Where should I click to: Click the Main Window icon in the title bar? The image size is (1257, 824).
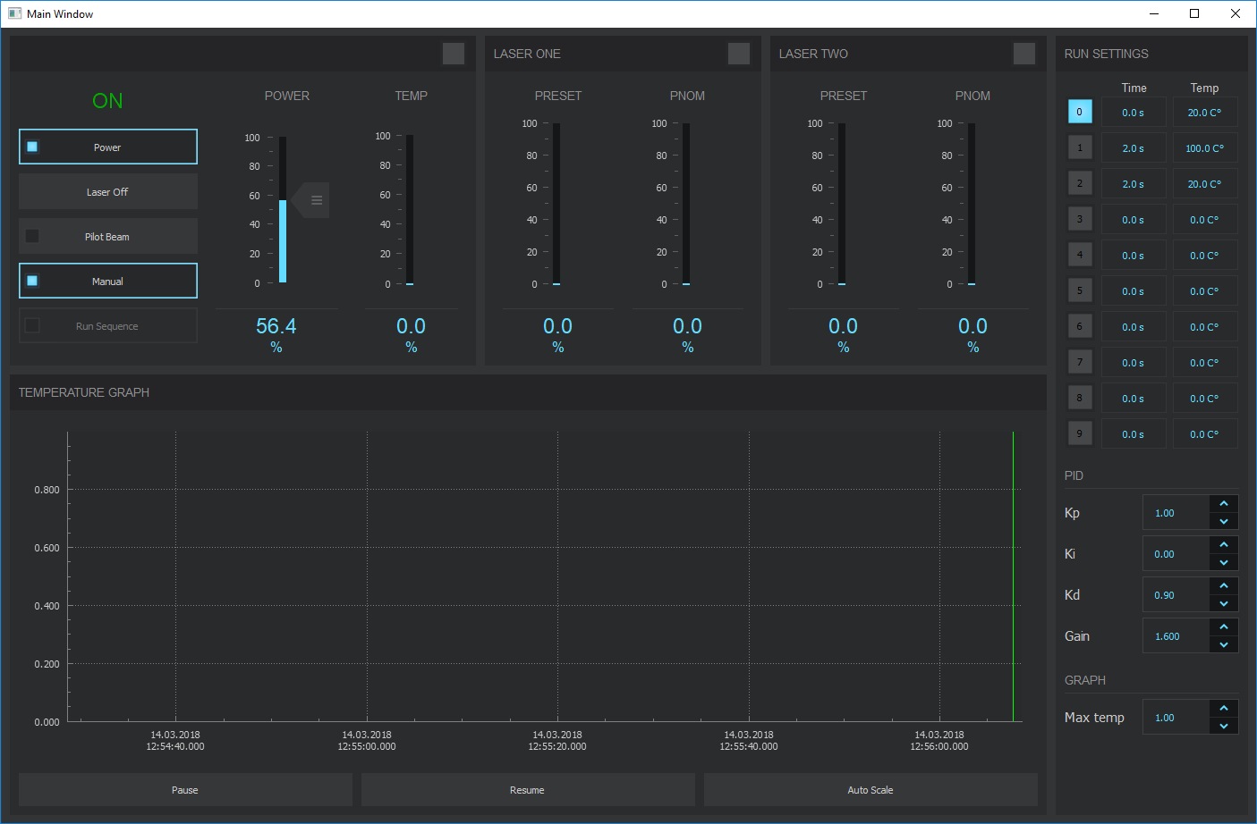14,13
